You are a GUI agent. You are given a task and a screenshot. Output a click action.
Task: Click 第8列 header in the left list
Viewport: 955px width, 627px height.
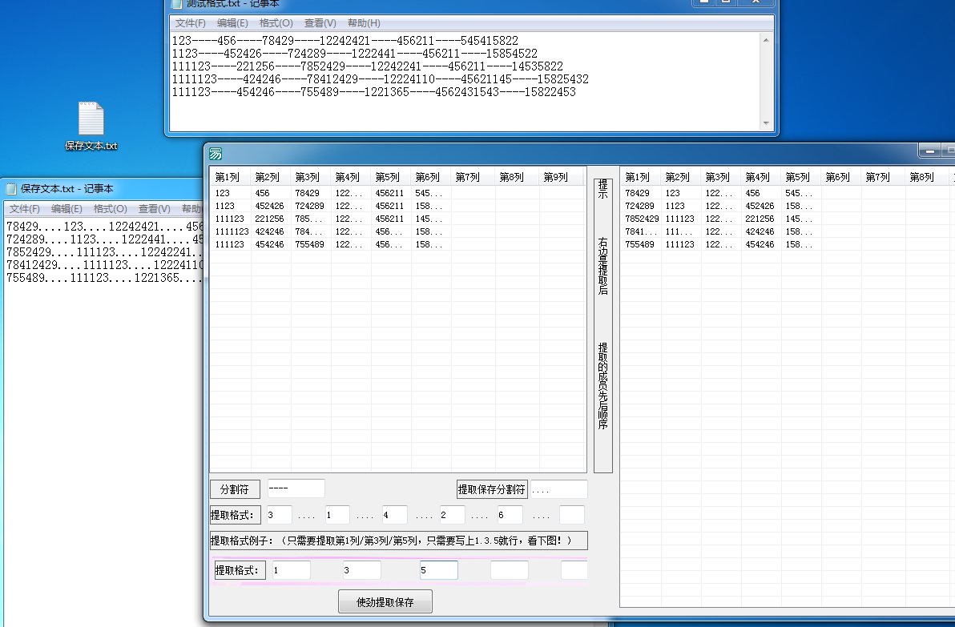point(517,177)
